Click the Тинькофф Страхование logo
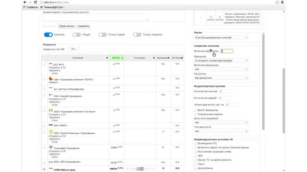 (x=51, y=147)
